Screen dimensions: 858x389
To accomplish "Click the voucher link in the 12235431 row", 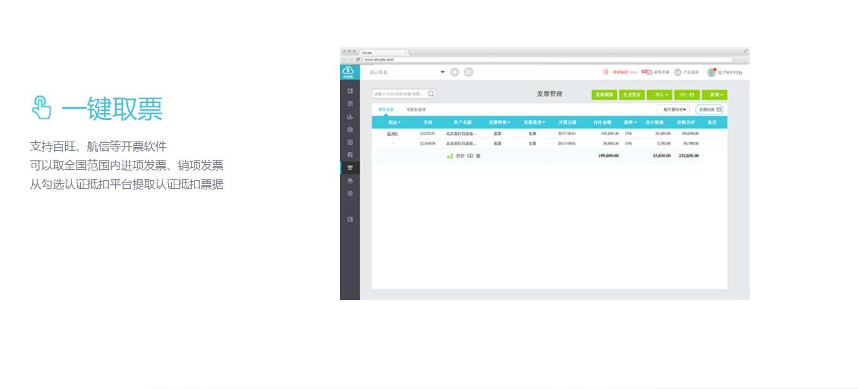I will pos(392,134).
